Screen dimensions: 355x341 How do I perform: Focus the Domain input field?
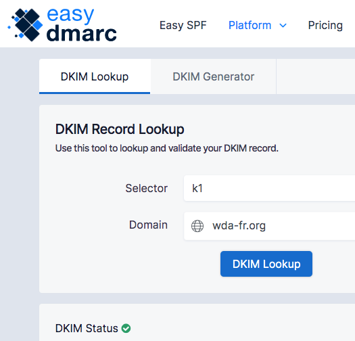point(269,226)
